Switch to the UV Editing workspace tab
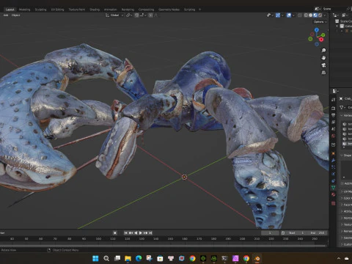This screenshot has width=352, height=264. [x=57, y=10]
